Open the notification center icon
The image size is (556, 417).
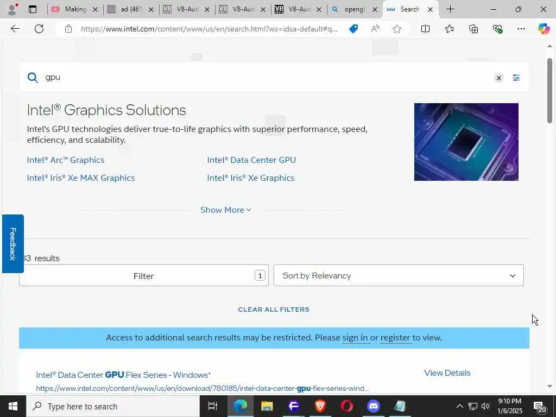pyautogui.click(x=540, y=406)
